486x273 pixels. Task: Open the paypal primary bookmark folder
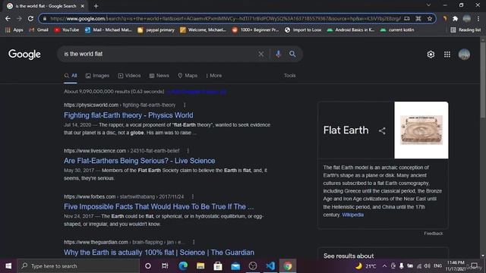[156, 30]
